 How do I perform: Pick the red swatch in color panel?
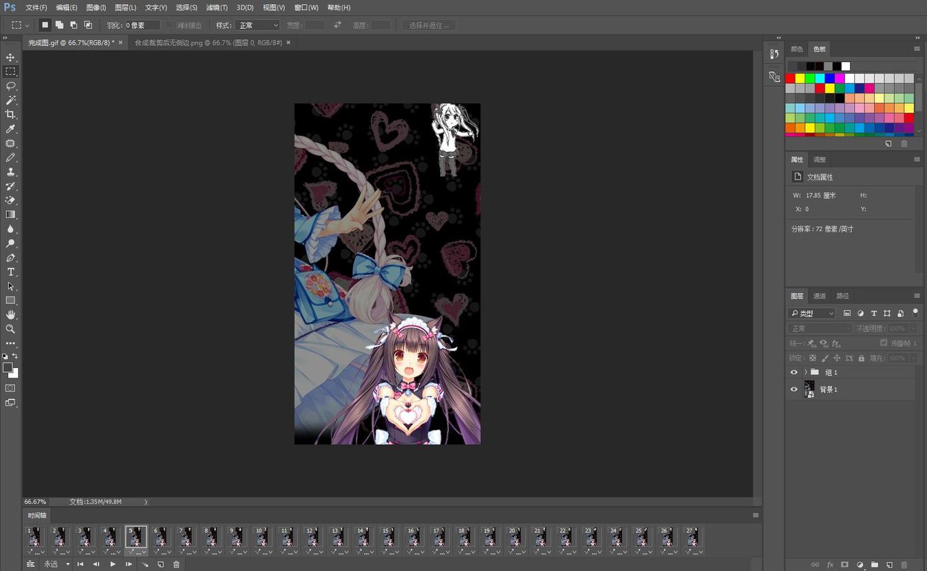(790, 78)
